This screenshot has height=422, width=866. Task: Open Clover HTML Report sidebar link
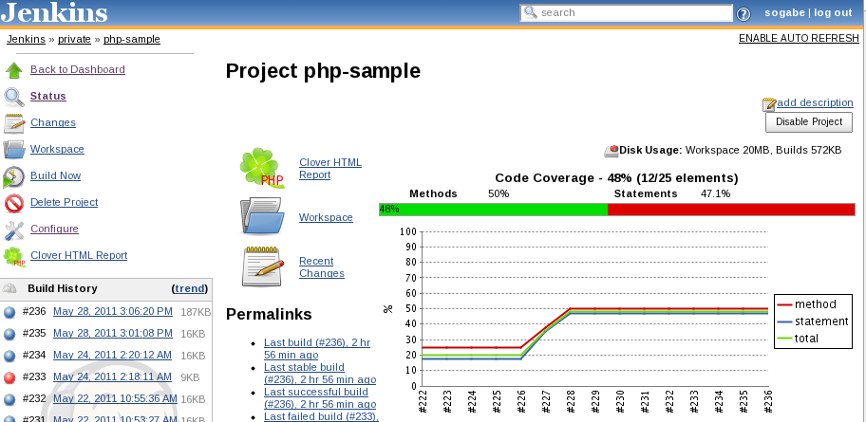click(79, 255)
